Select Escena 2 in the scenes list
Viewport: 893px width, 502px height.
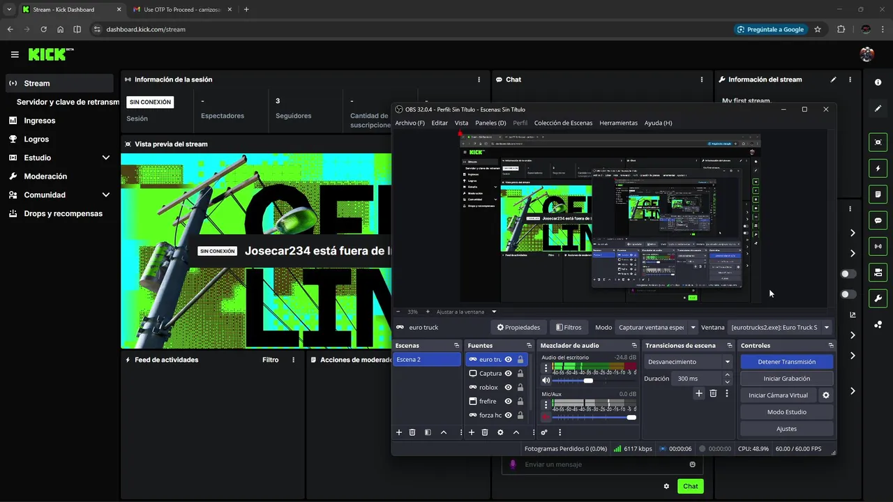coord(426,360)
